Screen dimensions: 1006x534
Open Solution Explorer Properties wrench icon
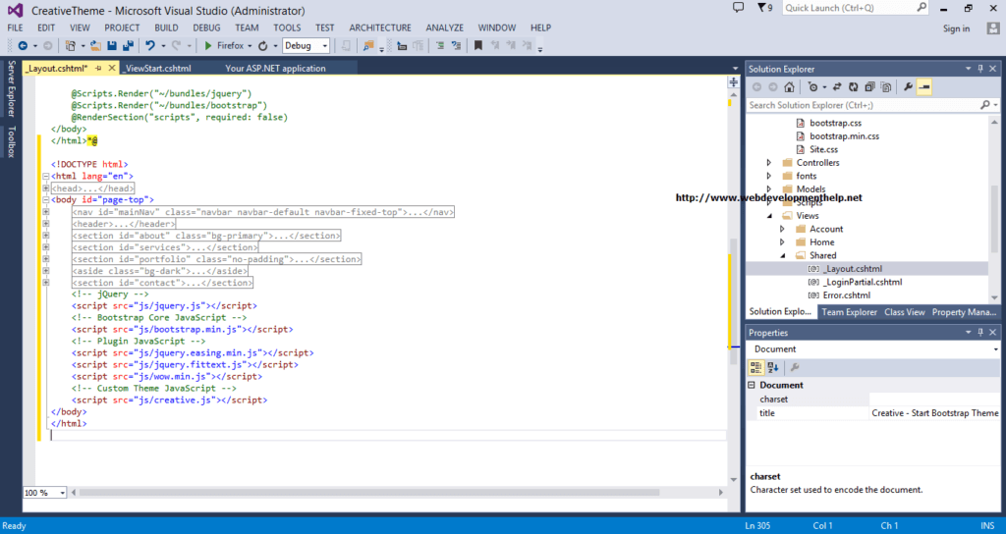pyautogui.click(x=908, y=86)
